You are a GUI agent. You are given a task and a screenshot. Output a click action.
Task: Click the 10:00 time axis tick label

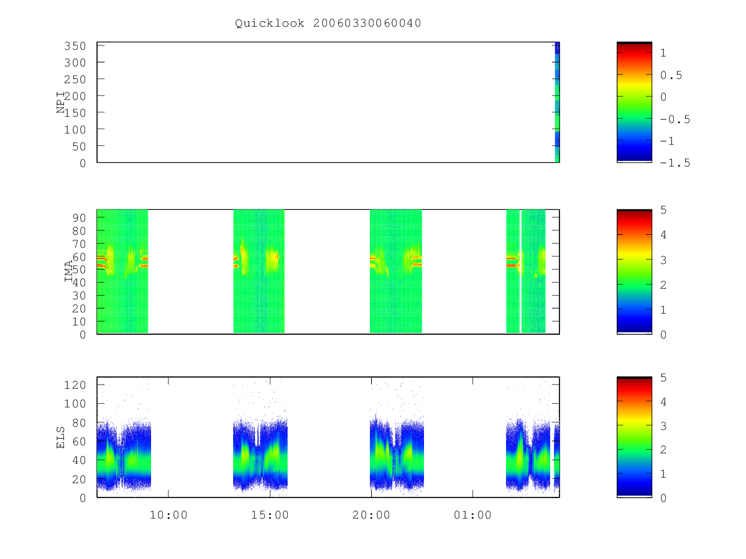168,516
